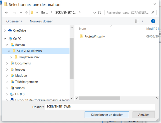
Task: Click the 09/05 modified date cell
Action: coord(153,36)
